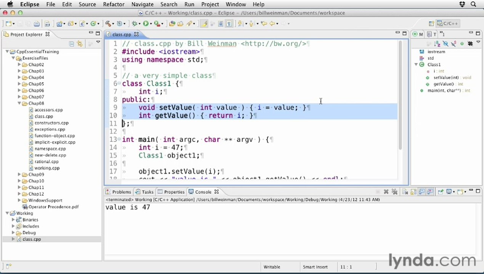Toggle Show Whitespace Characters pilcrow button
Image resolution: width=484 pixels, height=274 pixels.
pos(229,24)
